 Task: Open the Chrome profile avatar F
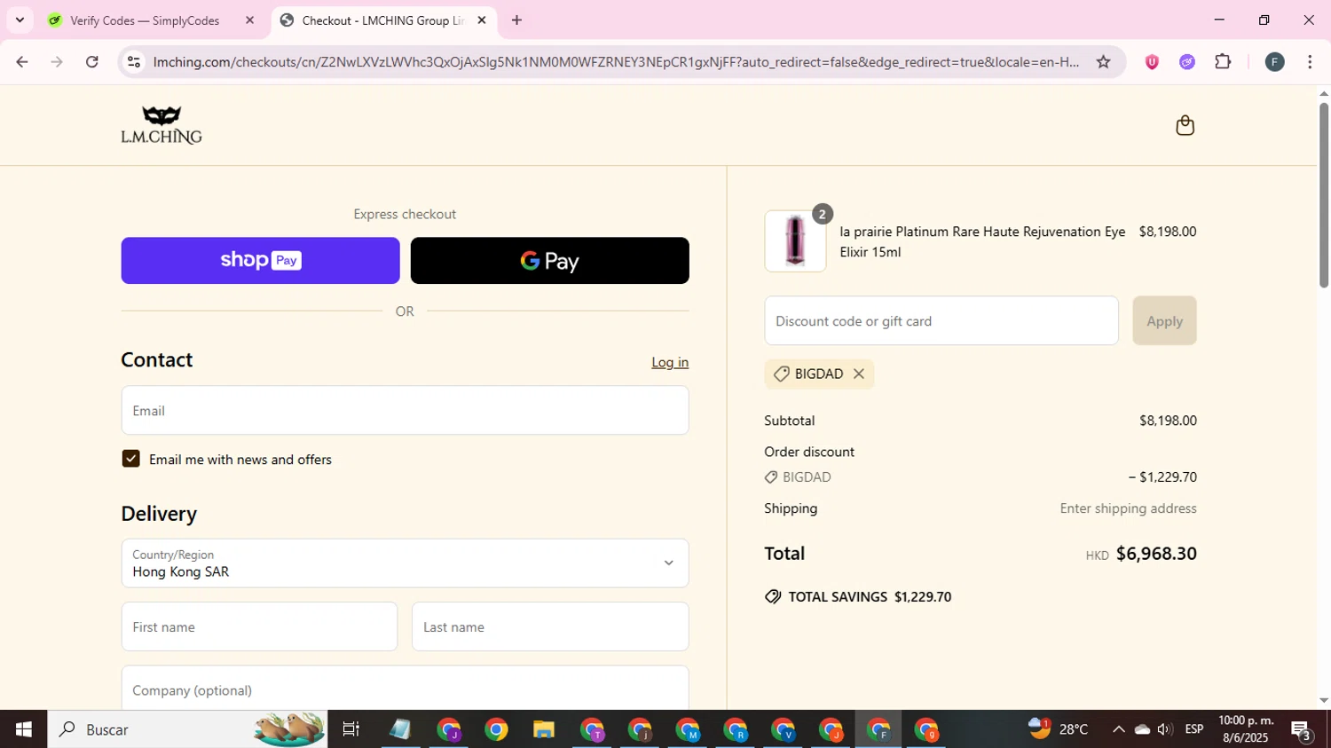[1274, 61]
